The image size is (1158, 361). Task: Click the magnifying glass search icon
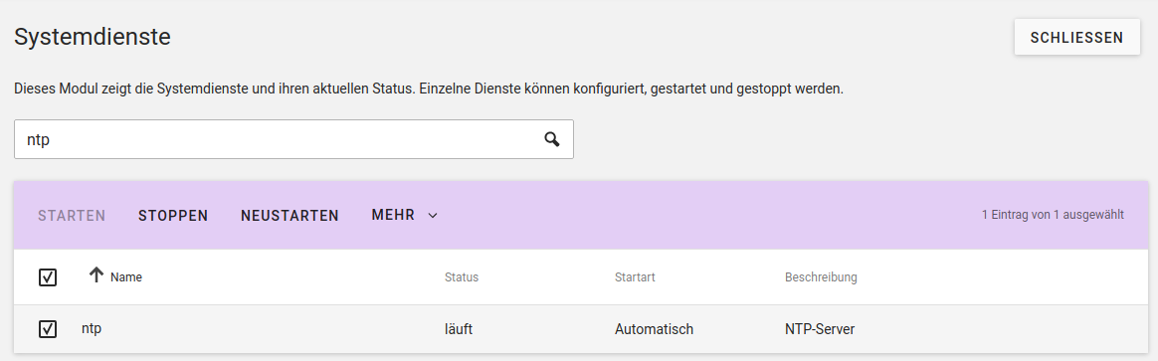552,139
